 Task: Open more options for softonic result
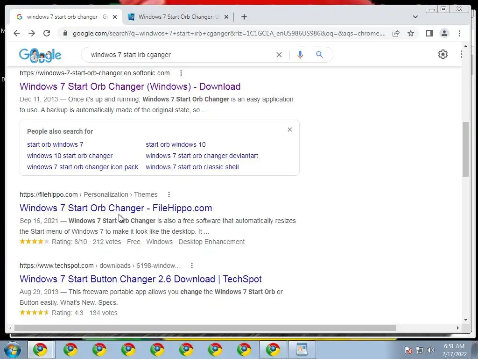[181, 73]
